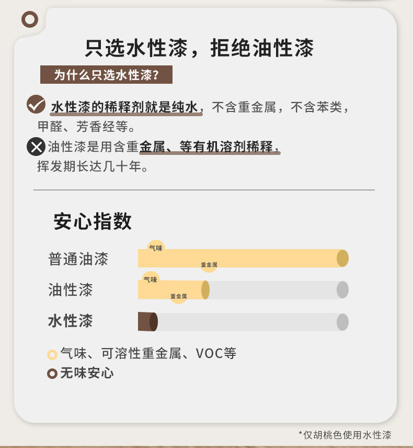Click the brown 水性漆 bar fill
The height and width of the screenshot is (448, 413).
tap(147, 321)
